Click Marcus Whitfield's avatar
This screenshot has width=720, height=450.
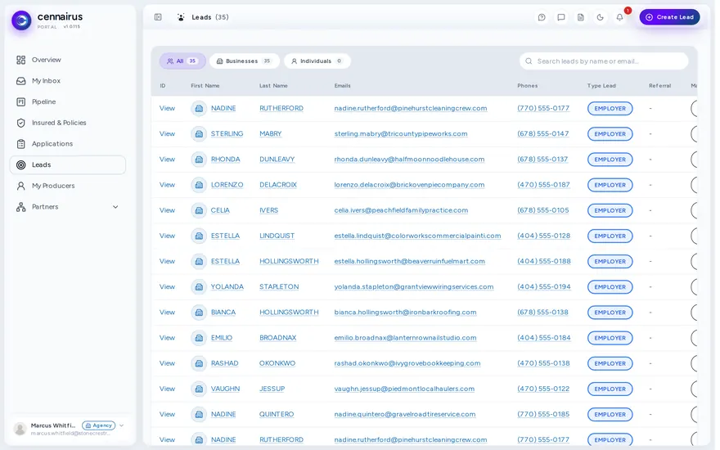click(20, 429)
